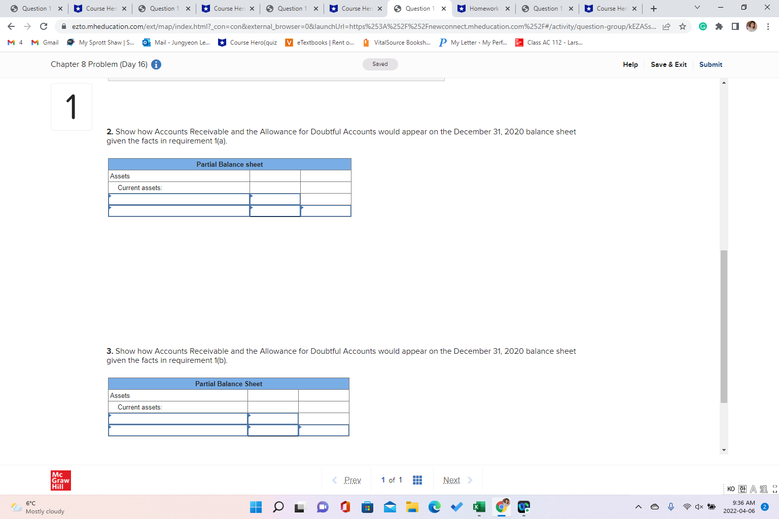Open the eTextbooks bookmark

click(320, 43)
